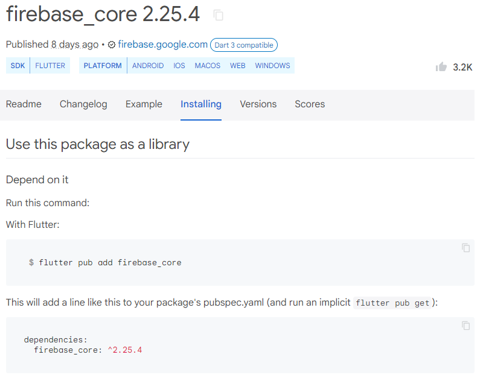The width and height of the screenshot is (489, 381).
Task: Click the '8 days ago' publish date
Action: pos(75,45)
